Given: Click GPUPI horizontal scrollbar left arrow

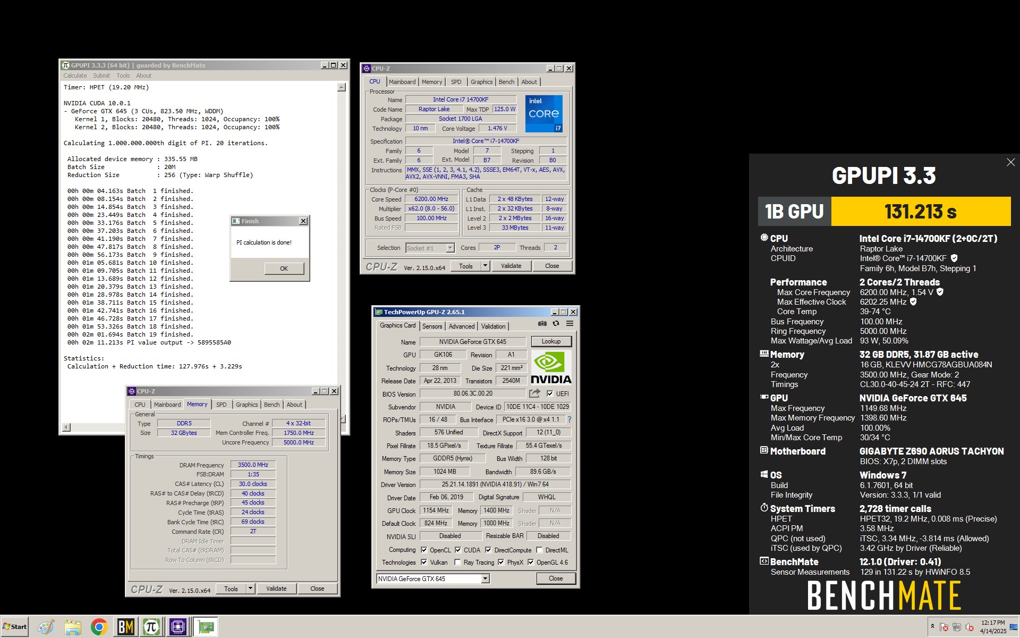Looking at the screenshot, I should (66, 427).
